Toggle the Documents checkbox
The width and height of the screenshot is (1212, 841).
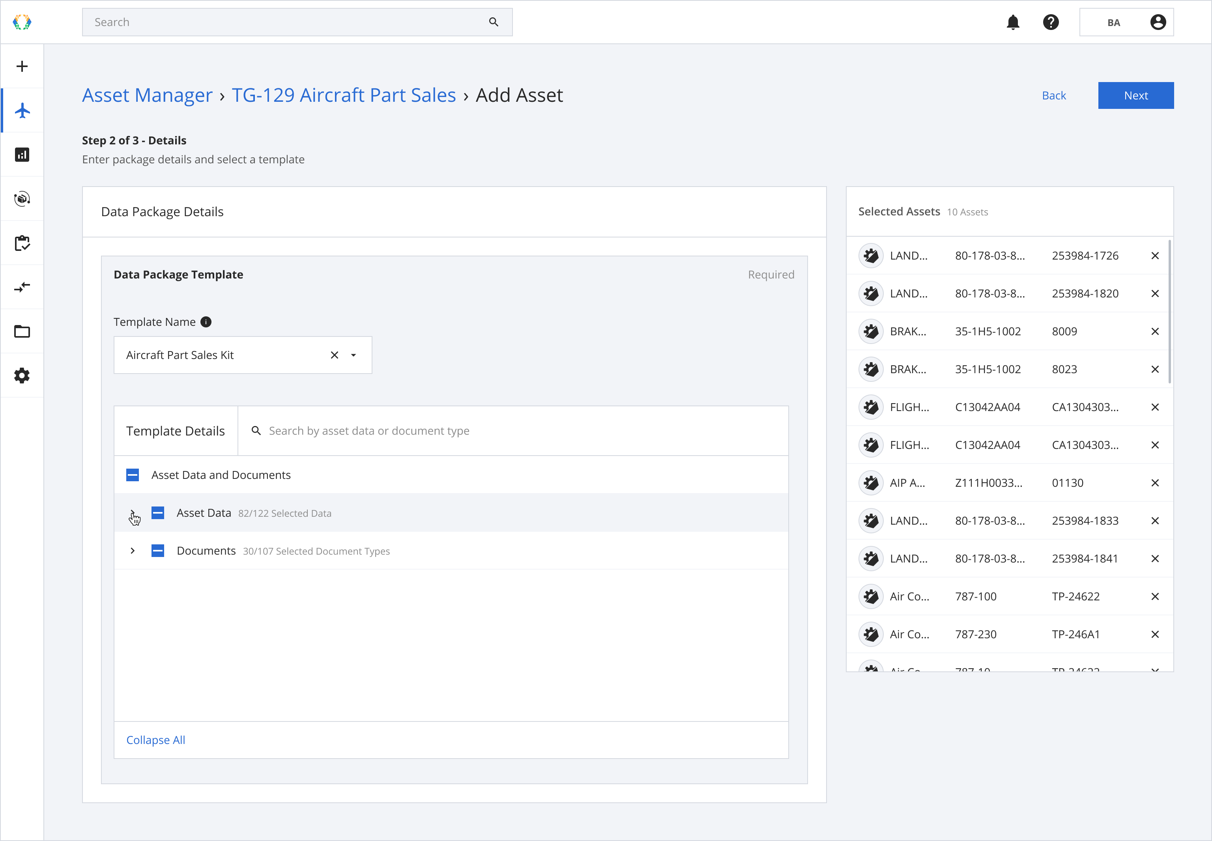157,551
